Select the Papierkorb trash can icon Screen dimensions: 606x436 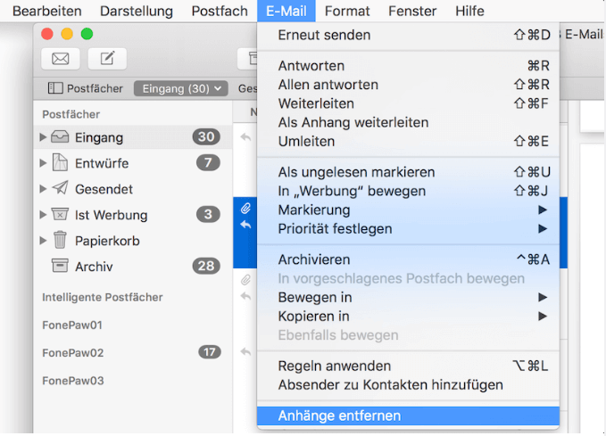tap(60, 241)
